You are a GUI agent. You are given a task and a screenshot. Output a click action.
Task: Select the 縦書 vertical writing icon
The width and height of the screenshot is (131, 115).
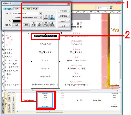(x=46, y=17)
